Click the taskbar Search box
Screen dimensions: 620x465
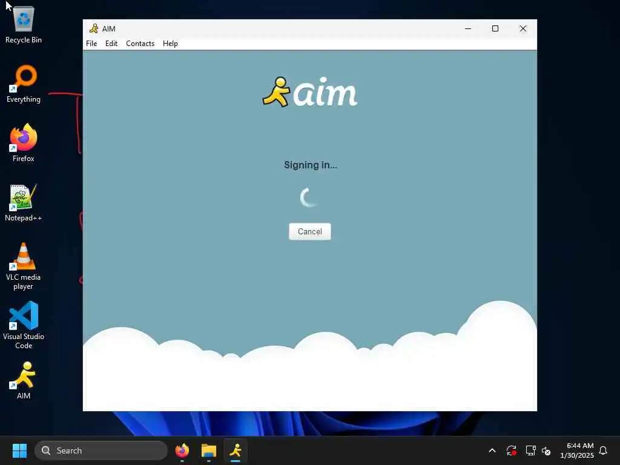coord(101,450)
